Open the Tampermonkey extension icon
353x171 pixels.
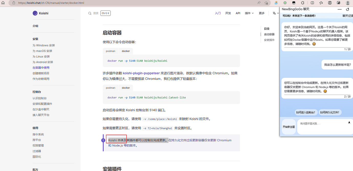pos(294,3)
